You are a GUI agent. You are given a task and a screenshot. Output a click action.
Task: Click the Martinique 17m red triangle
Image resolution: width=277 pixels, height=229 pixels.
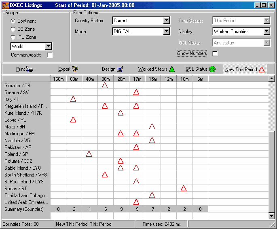136,133
